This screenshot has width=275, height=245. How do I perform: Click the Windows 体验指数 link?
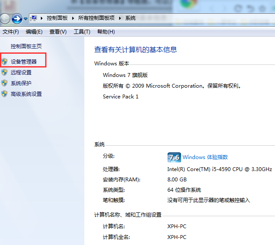point(205,157)
